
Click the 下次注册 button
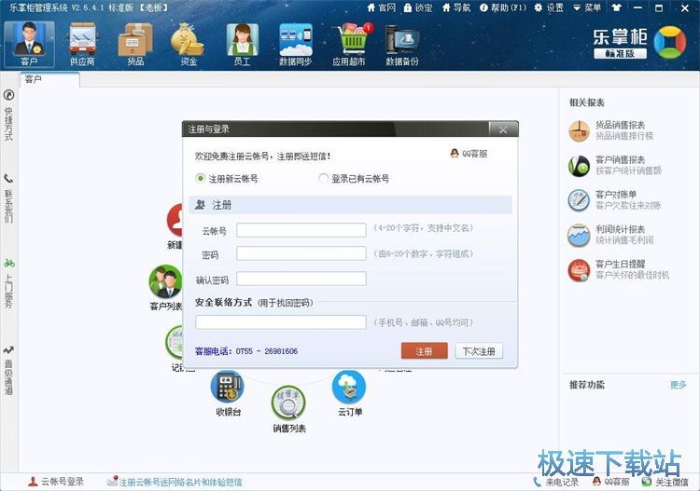479,351
